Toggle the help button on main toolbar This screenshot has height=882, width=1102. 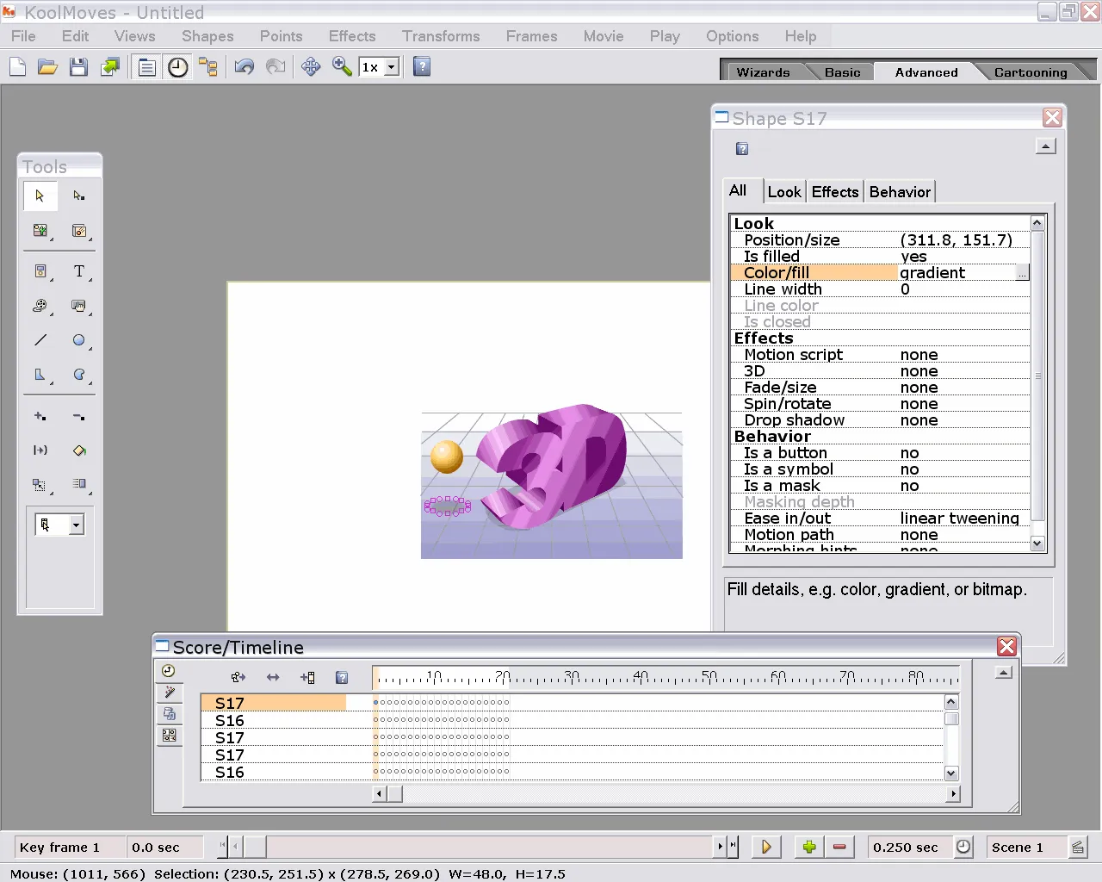click(421, 66)
